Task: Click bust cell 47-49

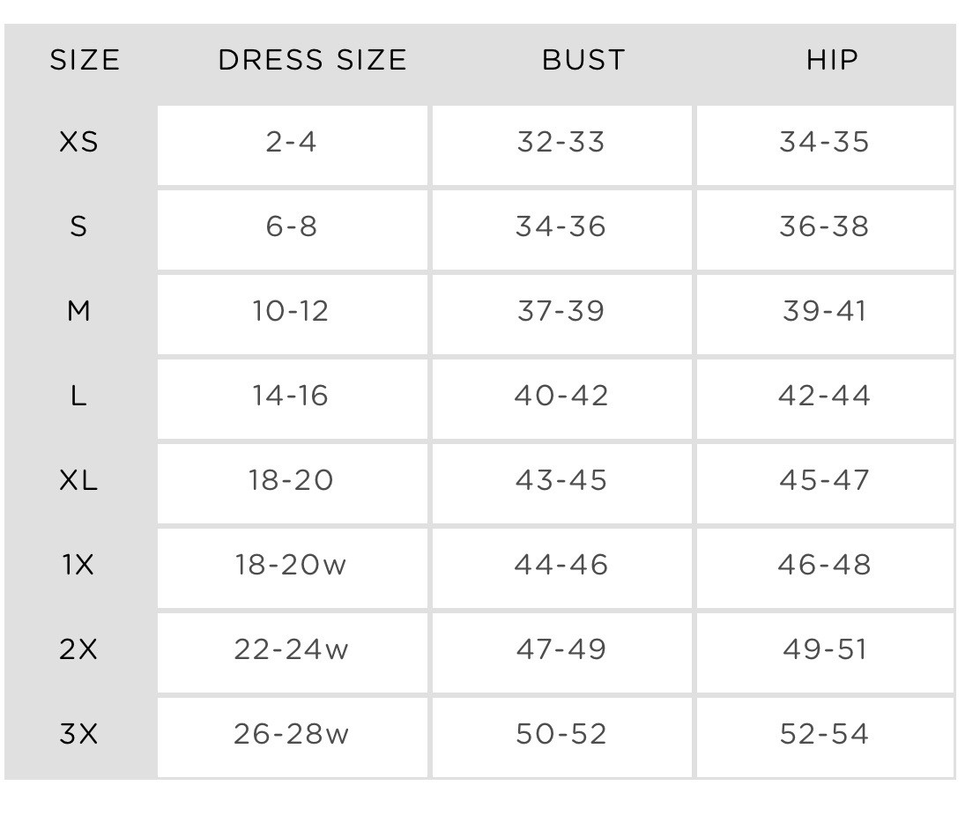Action: point(562,653)
